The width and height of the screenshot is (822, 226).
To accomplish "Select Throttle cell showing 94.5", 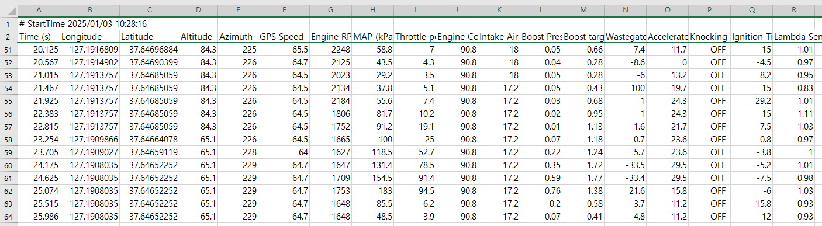I will tap(415, 190).
